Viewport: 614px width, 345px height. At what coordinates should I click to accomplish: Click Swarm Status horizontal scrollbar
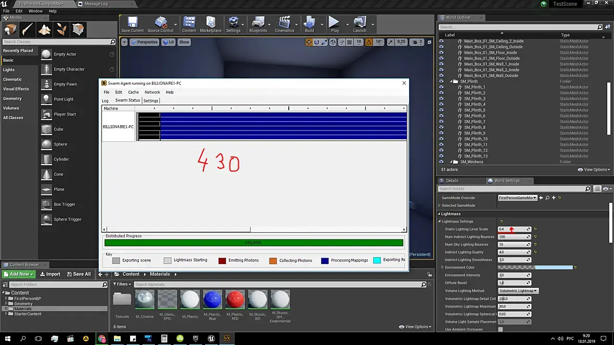click(178, 230)
